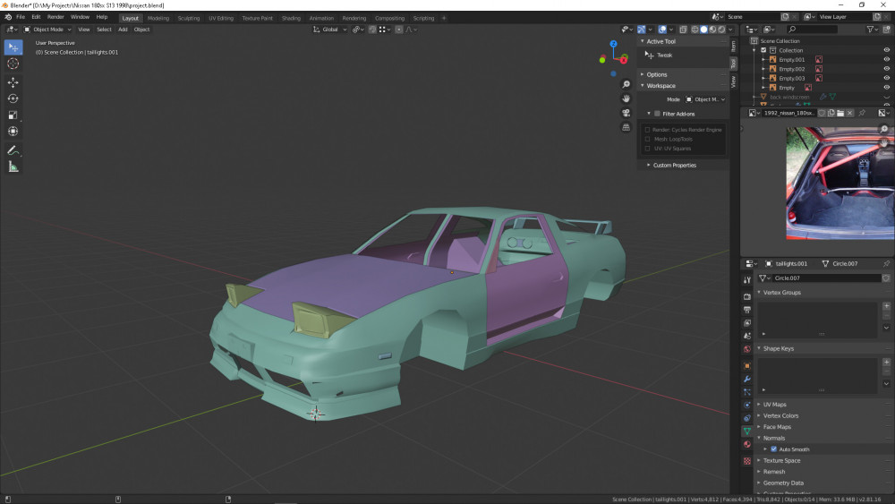This screenshot has width=895, height=504.
Task: Open the Modifiers properties tab (wrench)
Action: tap(746, 379)
